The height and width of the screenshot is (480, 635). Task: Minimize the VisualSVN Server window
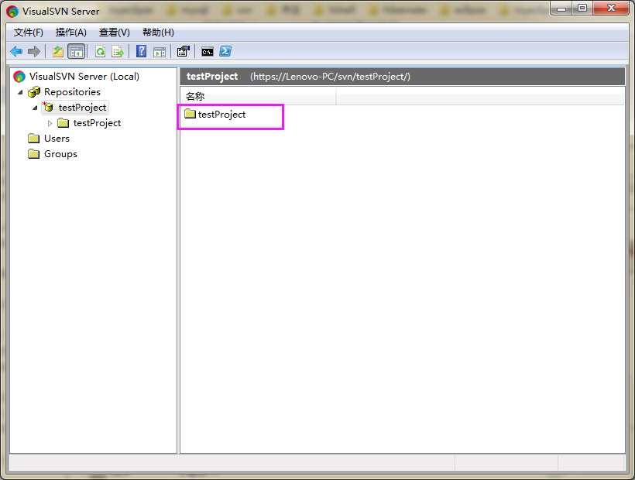click(x=561, y=9)
